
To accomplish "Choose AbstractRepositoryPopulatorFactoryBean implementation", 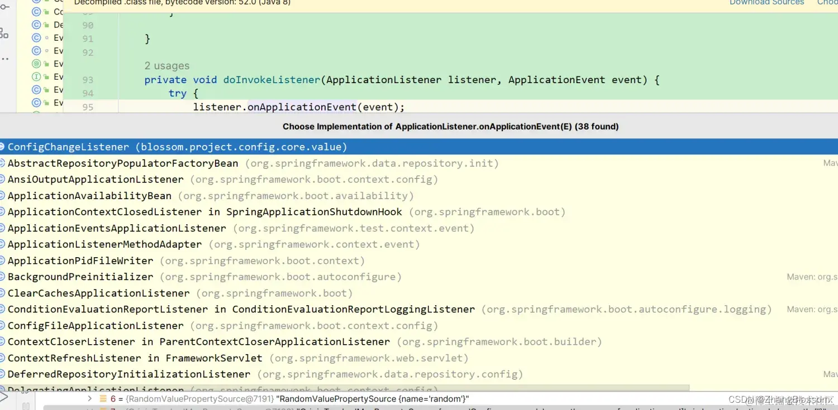I will [x=419, y=163].
